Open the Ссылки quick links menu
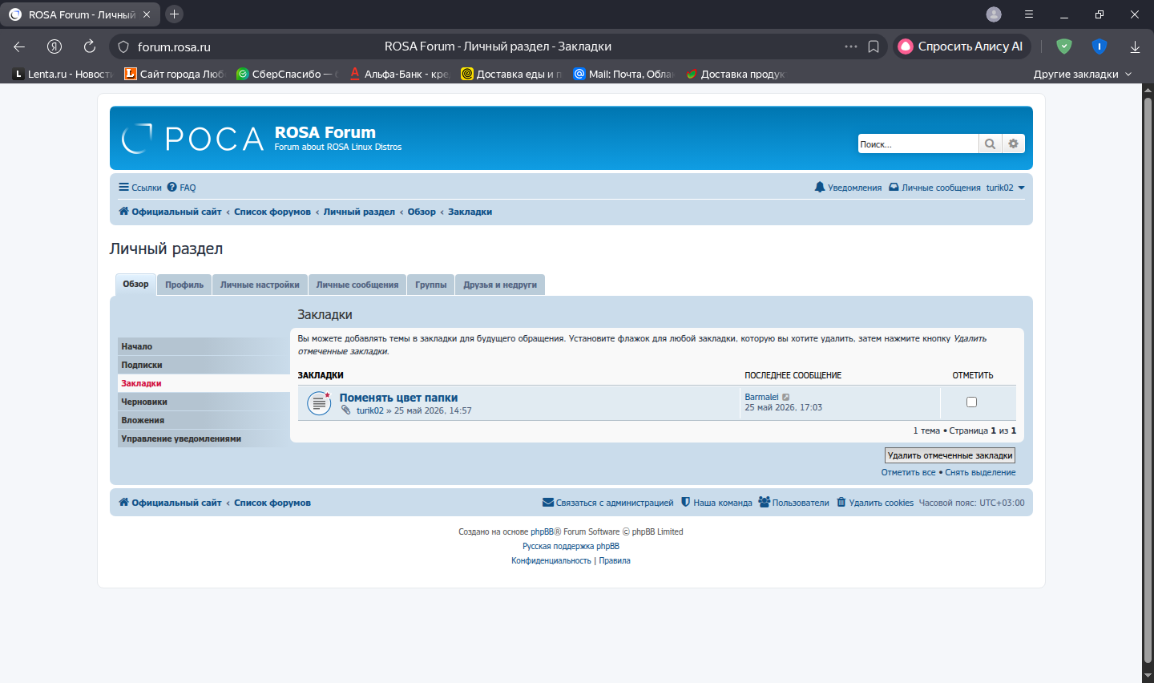This screenshot has width=1154, height=683. click(x=140, y=188)
